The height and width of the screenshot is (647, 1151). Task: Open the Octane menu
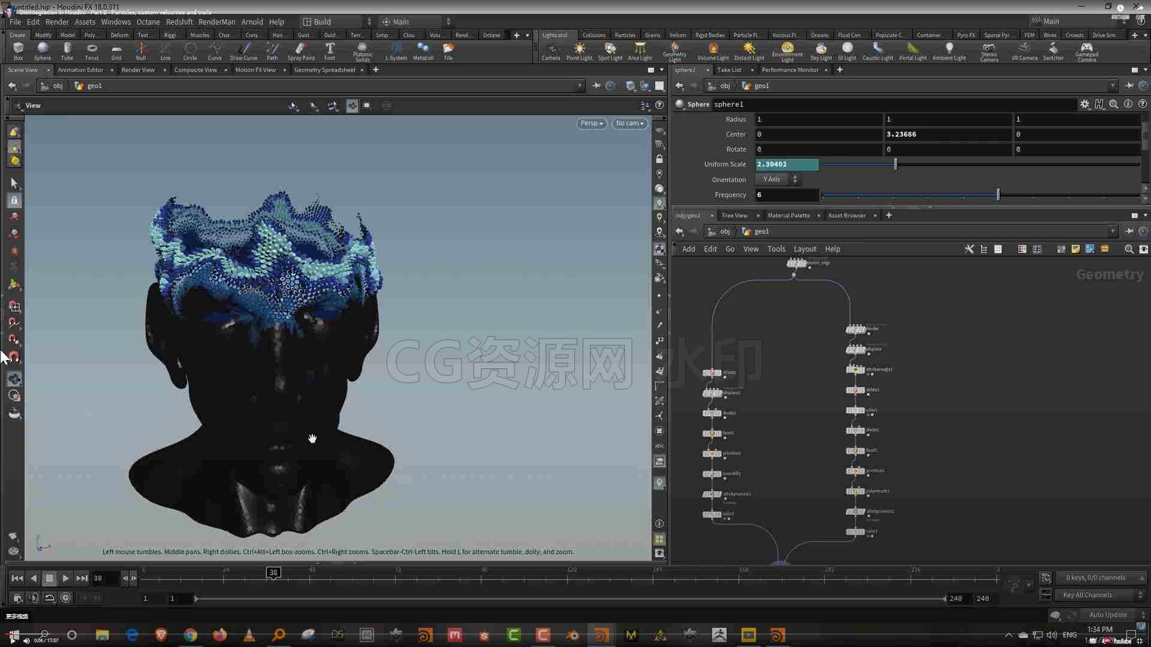click(x=148, y=22)
